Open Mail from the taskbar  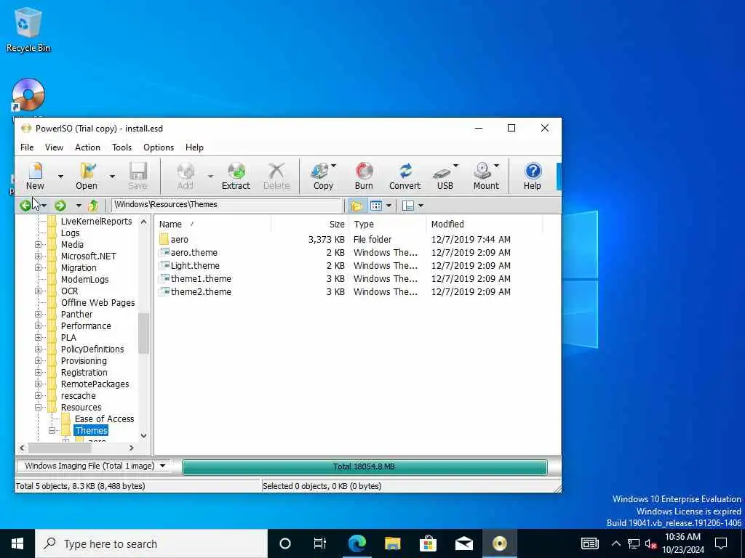tap(463, 543)
